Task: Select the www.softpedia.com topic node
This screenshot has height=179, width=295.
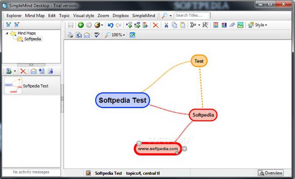Action: coord(158,148)
